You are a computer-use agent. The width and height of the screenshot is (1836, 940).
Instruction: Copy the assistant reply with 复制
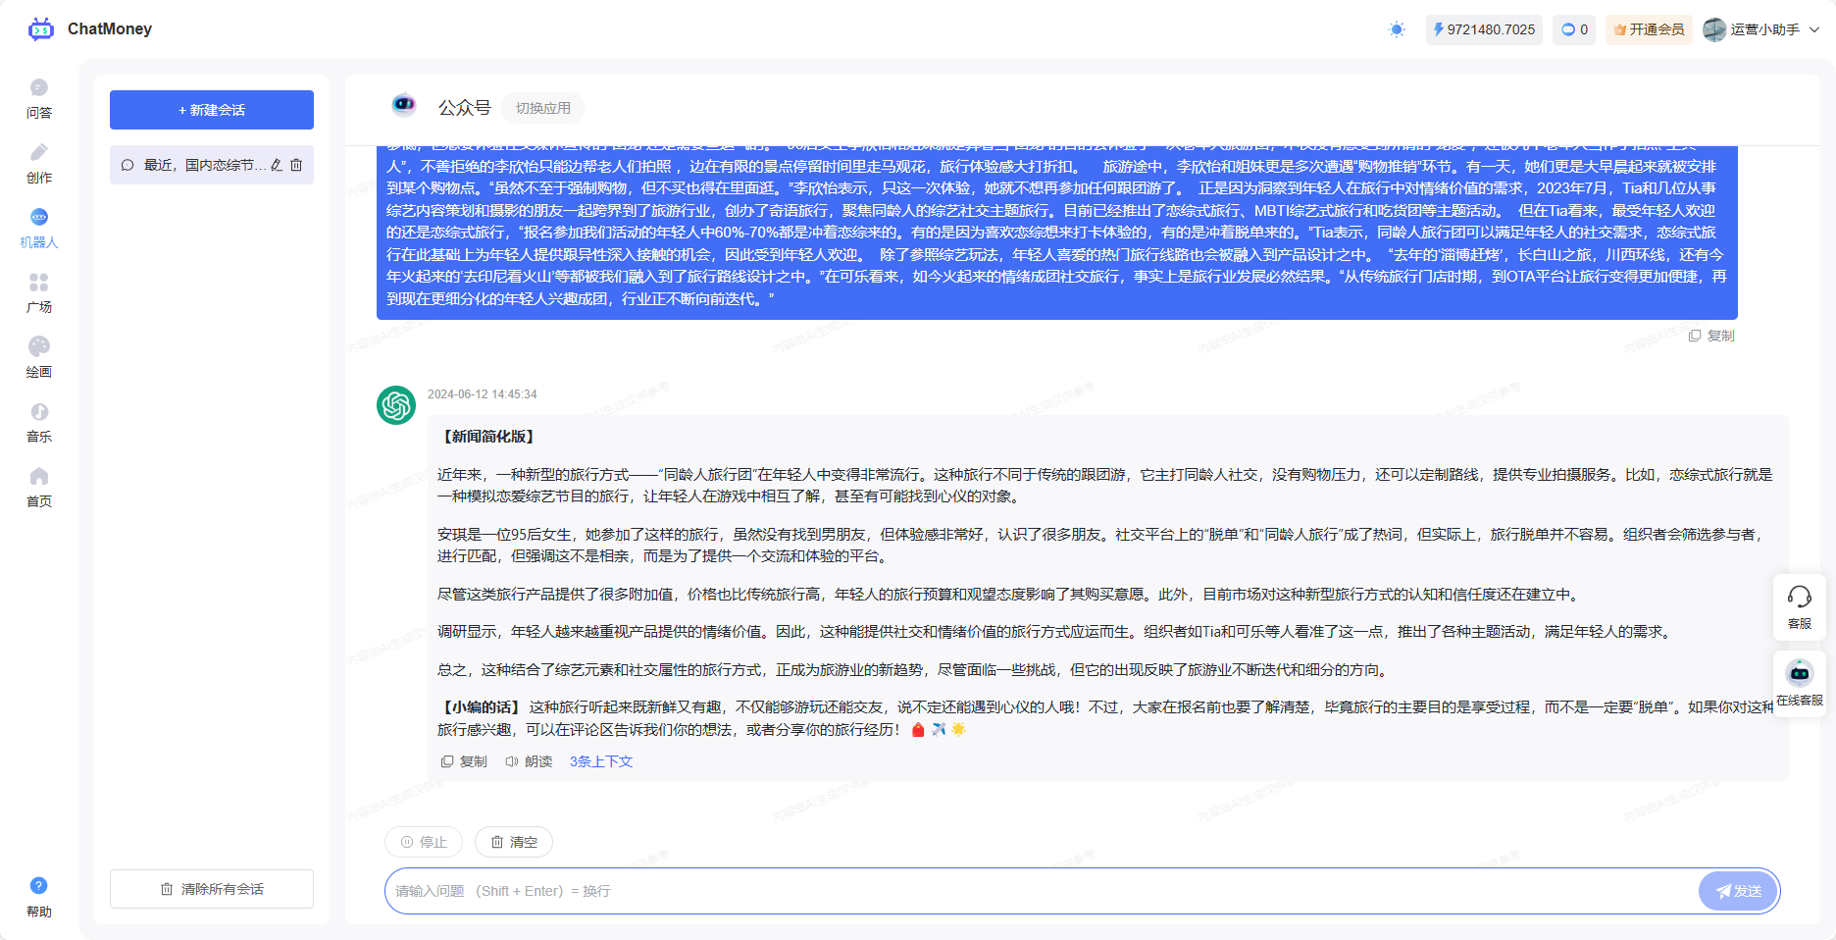[464, 761]
